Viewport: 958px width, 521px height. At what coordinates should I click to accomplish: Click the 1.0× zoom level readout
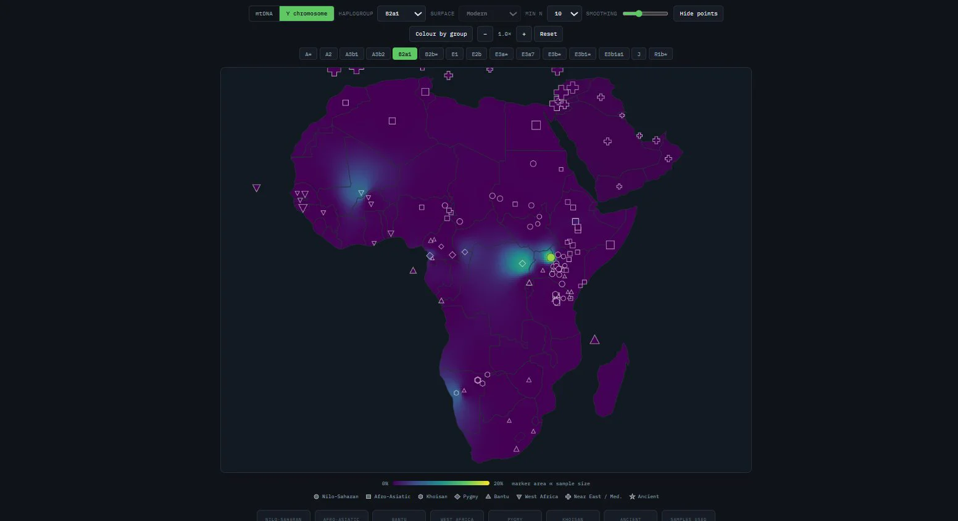click(504, 34)
